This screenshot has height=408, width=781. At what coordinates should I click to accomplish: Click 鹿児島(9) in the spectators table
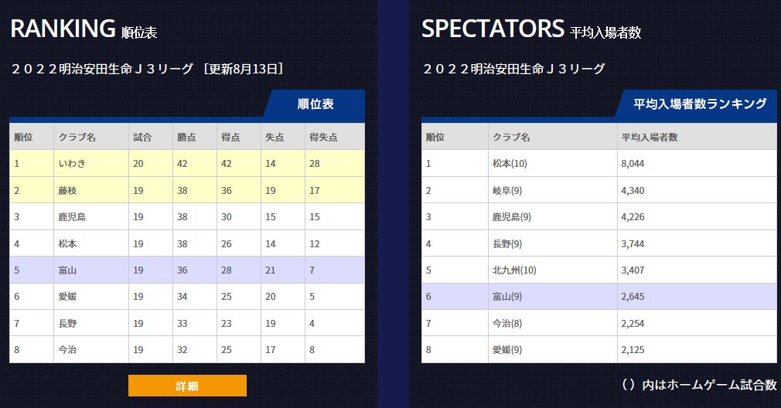(511, 217)
